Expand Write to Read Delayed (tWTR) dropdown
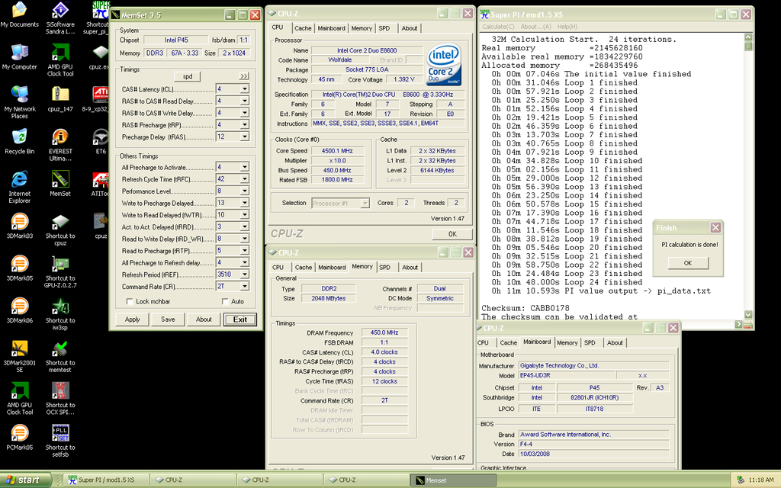The image size is (781, 488). coord(245,215)
